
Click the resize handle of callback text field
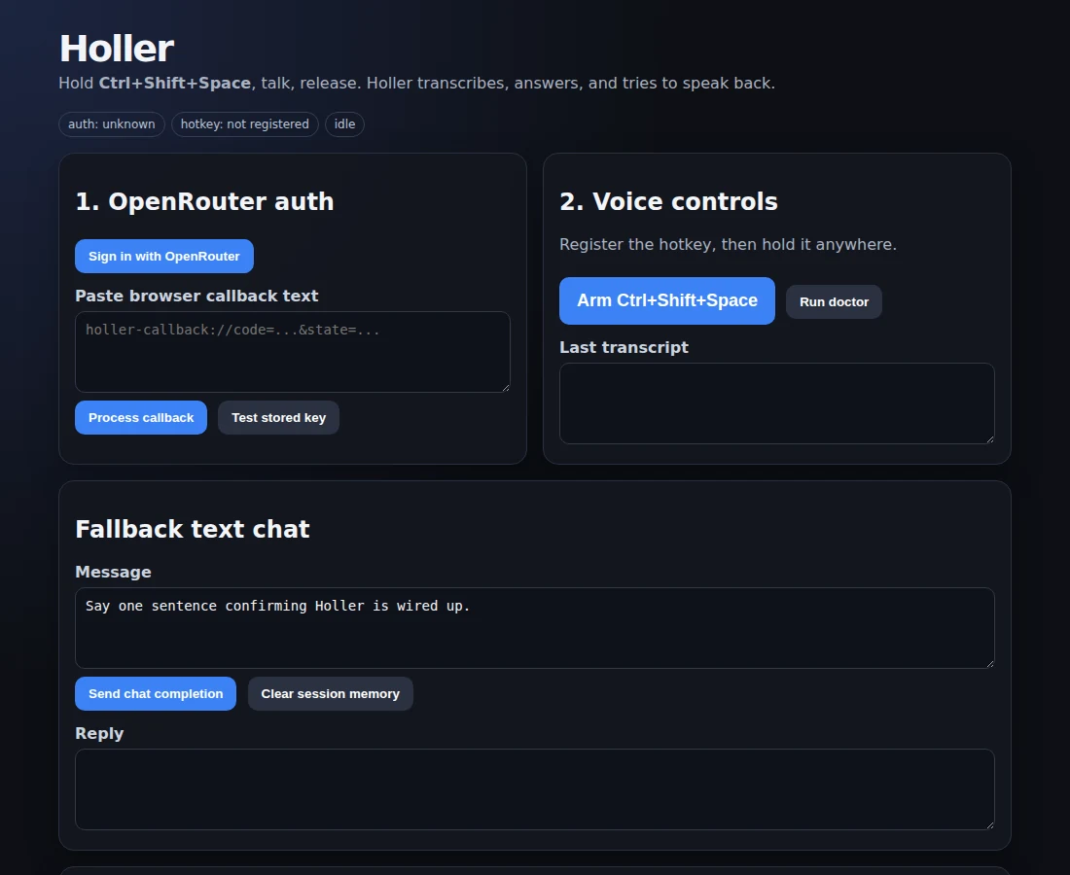point(506,387)
